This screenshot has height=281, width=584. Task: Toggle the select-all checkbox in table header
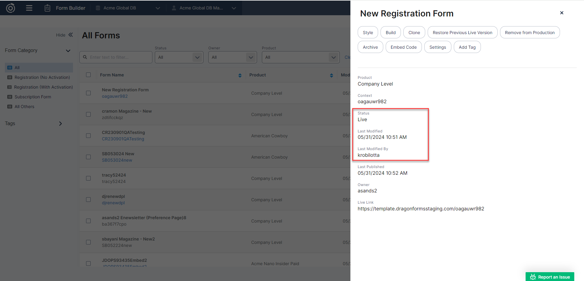coord(89,75)
